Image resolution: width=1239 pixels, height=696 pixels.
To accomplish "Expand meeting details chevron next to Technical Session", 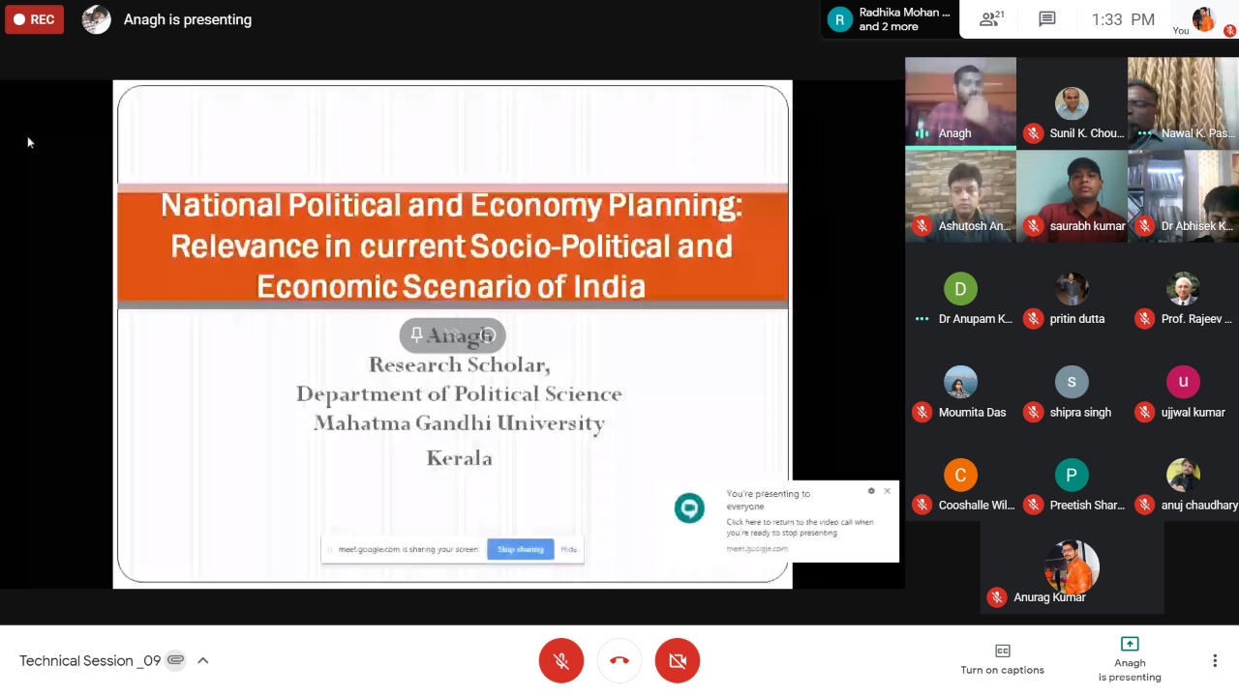I will (203, 660).
